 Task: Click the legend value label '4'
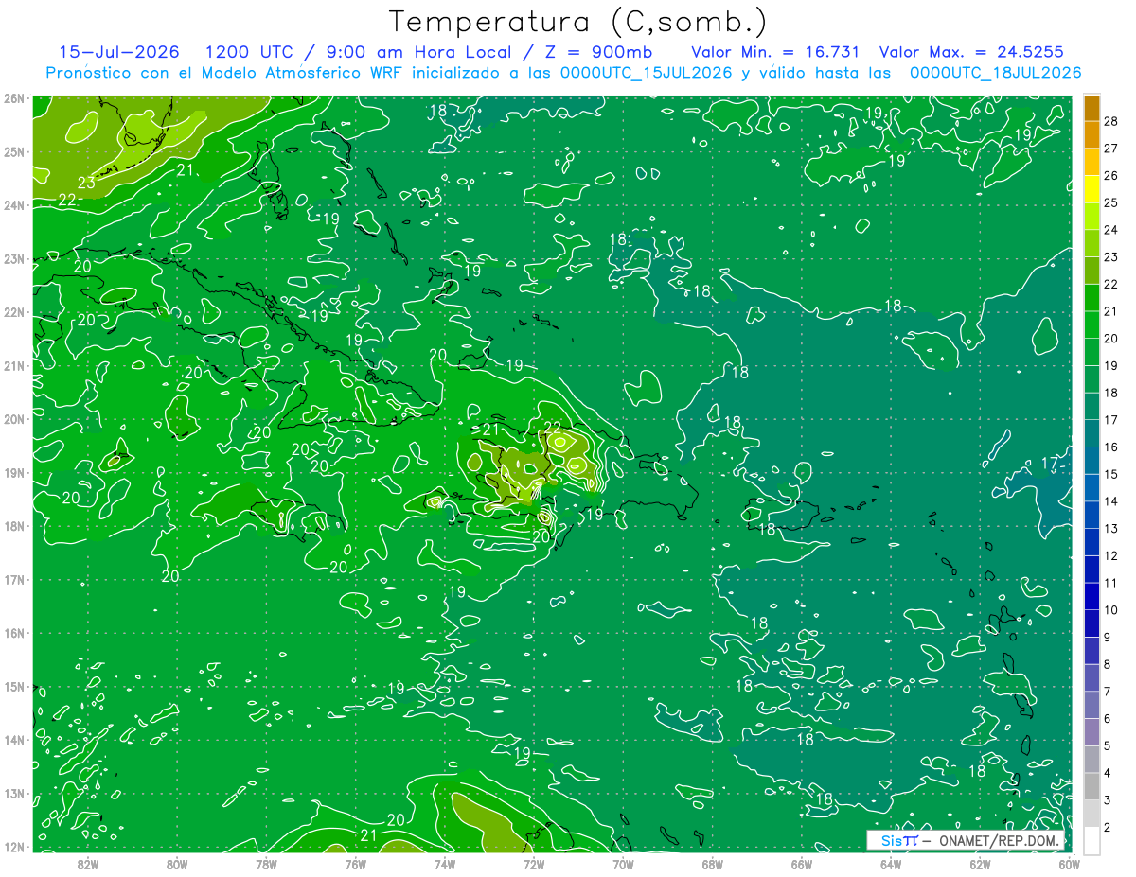pos(1108,773)
